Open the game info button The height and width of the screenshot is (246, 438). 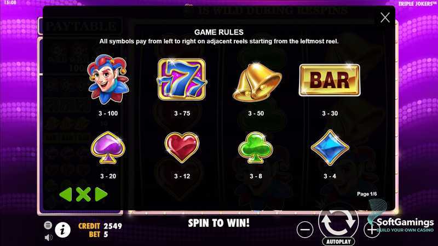[x=62, y=230]
